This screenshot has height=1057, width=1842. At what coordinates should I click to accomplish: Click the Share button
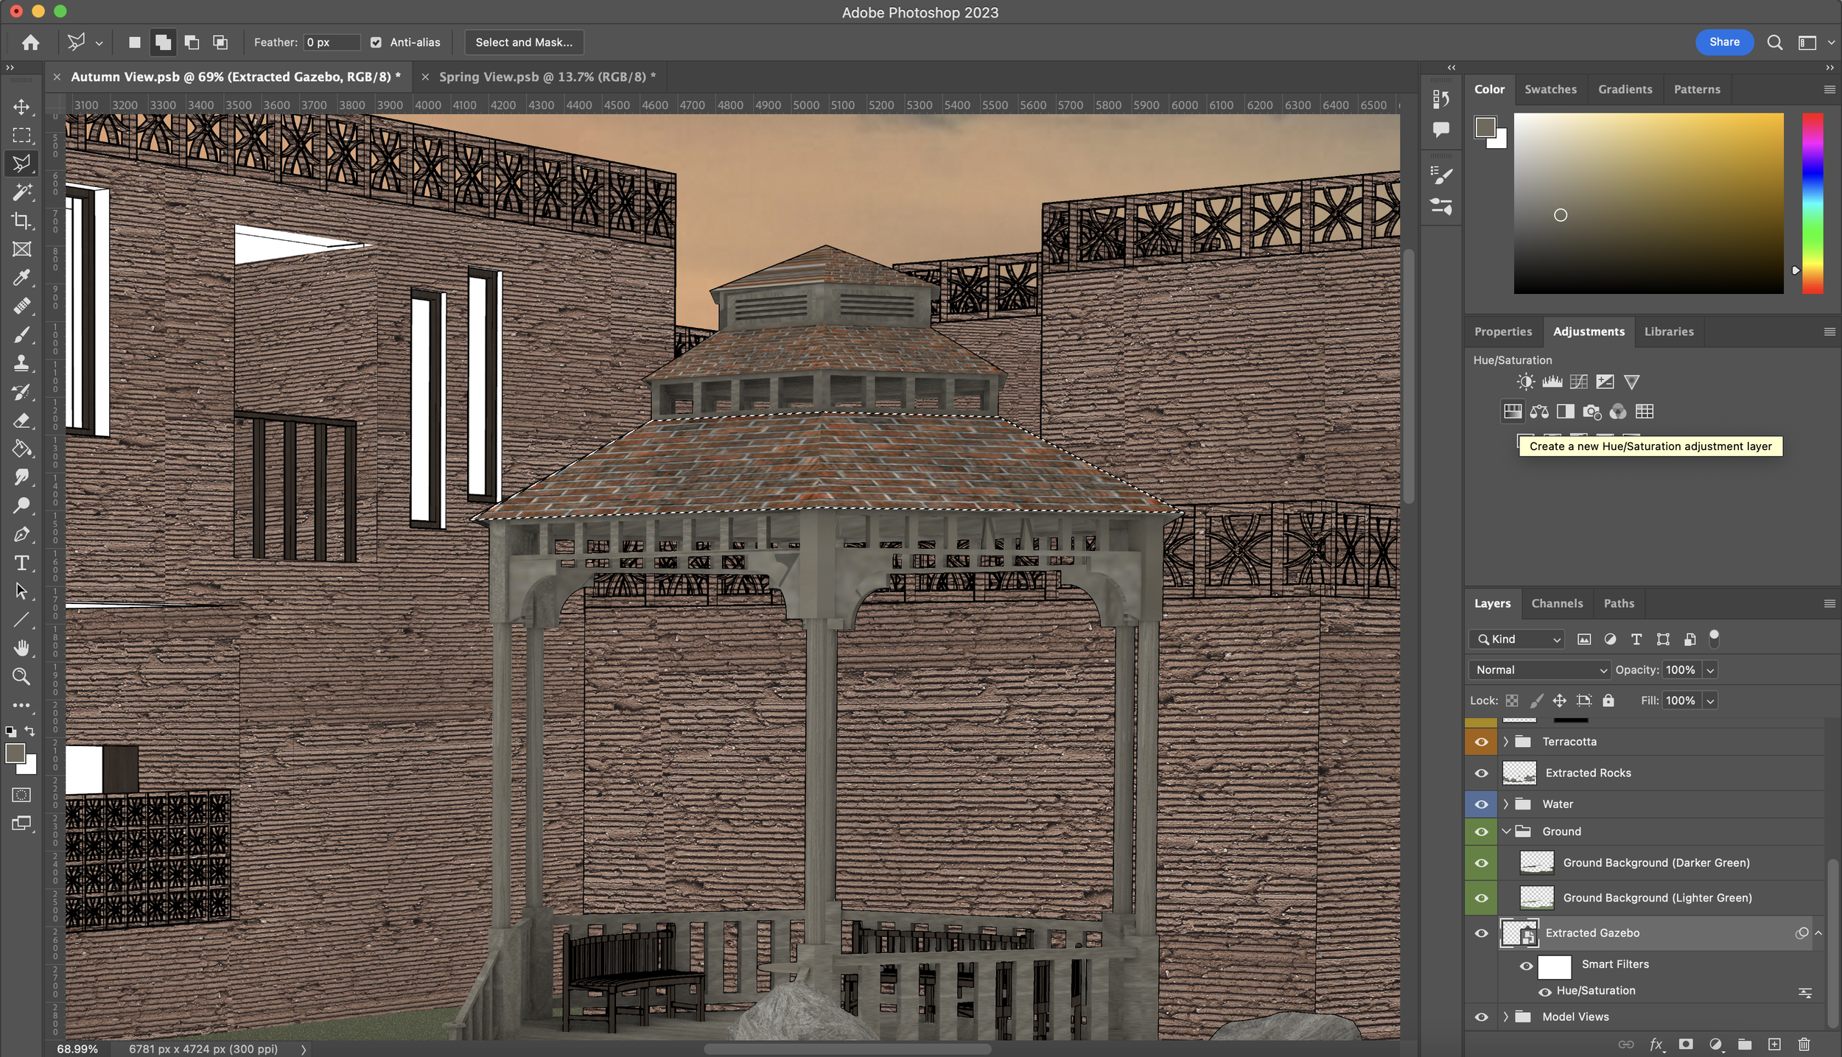(x=1724, y=42)
